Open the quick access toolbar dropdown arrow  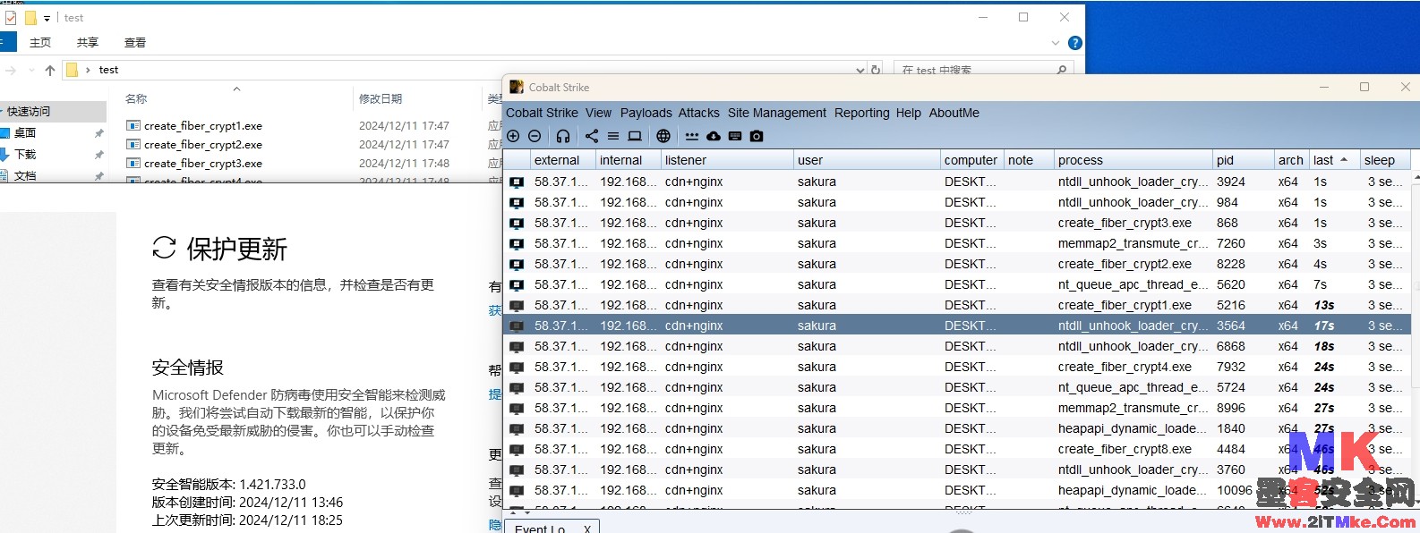click(47, 18)
